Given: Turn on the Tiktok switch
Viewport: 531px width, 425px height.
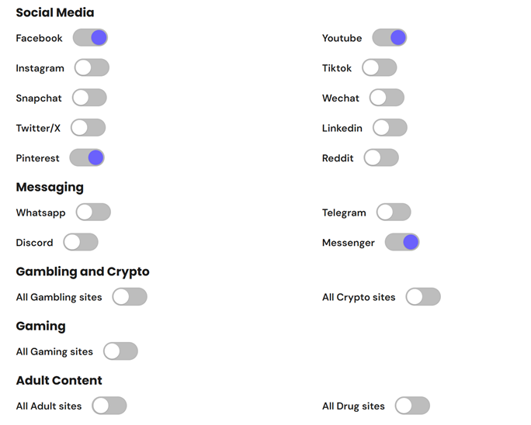Looking at the screenshot, I should pos(380,67).
